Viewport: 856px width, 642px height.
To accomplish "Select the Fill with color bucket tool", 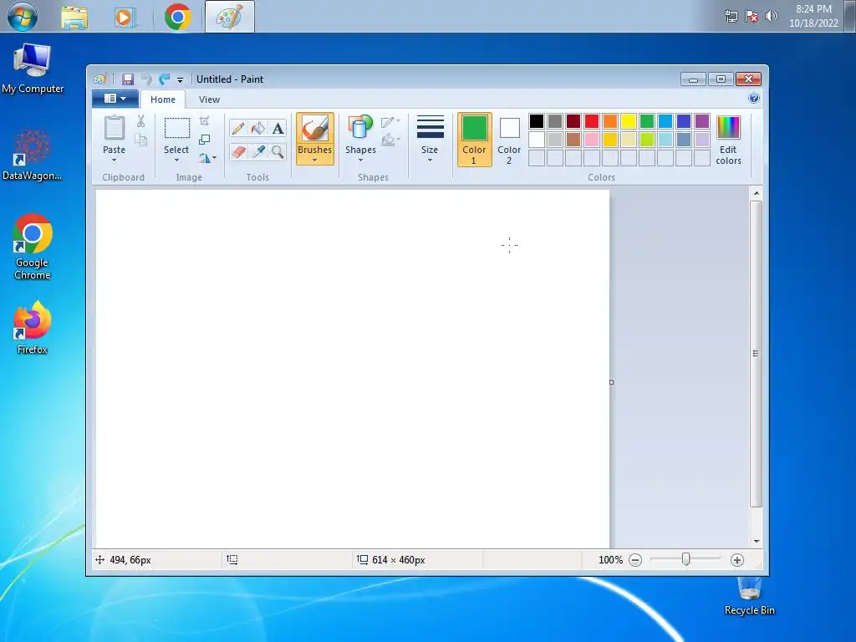I will pos(257,128).
